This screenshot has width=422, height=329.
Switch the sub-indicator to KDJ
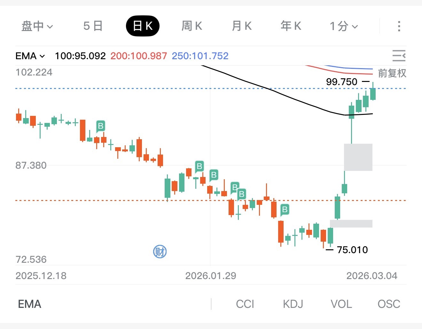[293, 304]
